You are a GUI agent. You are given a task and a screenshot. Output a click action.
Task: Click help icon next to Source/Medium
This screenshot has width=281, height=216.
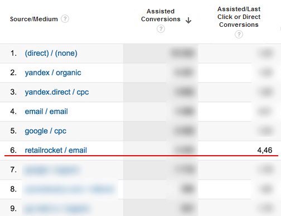[65, 19]
